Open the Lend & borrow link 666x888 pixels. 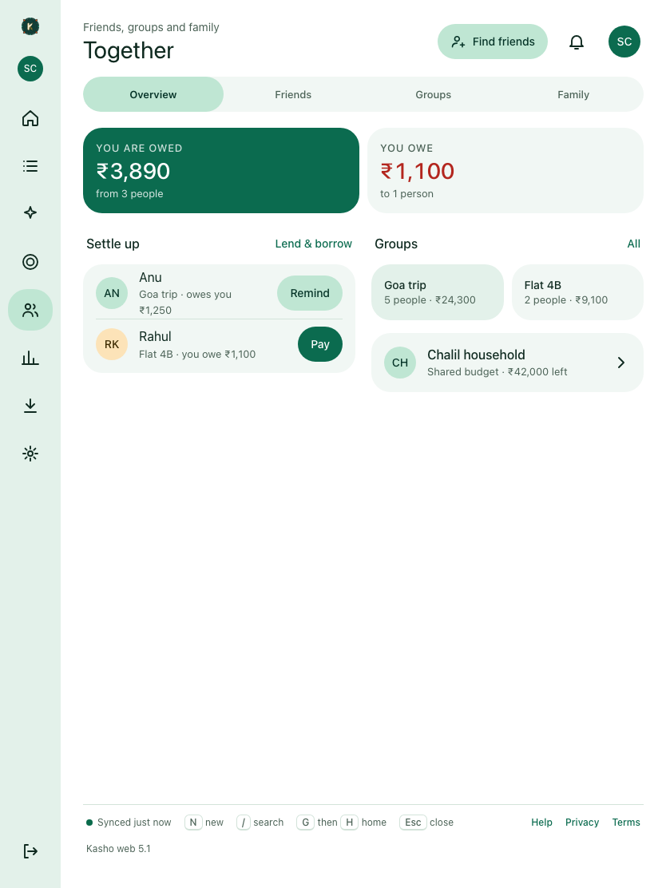pos(313,244)
